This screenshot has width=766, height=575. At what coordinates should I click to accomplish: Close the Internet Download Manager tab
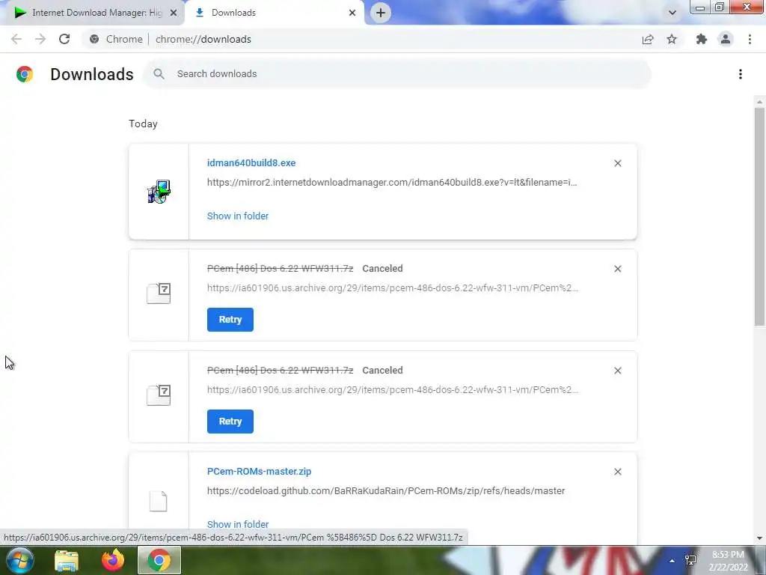tap(174, 13)
